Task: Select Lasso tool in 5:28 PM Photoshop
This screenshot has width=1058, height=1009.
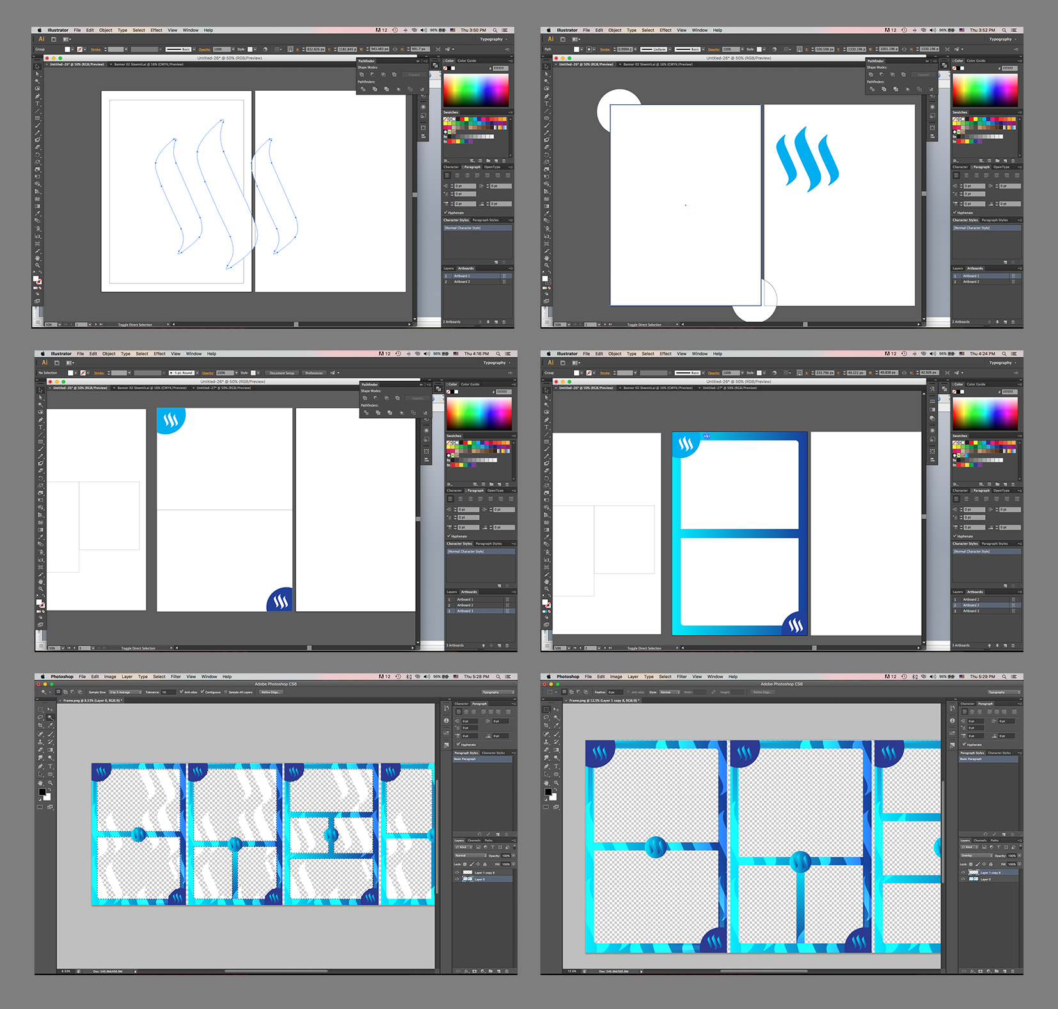Action: [x=40, y=717]
